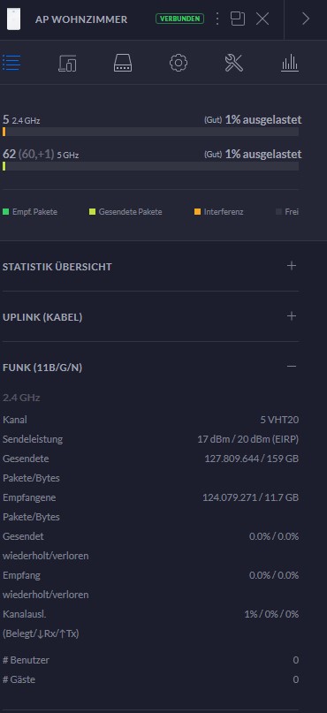
Task: Open the details list tab icon
Action: tap(11, 63)
